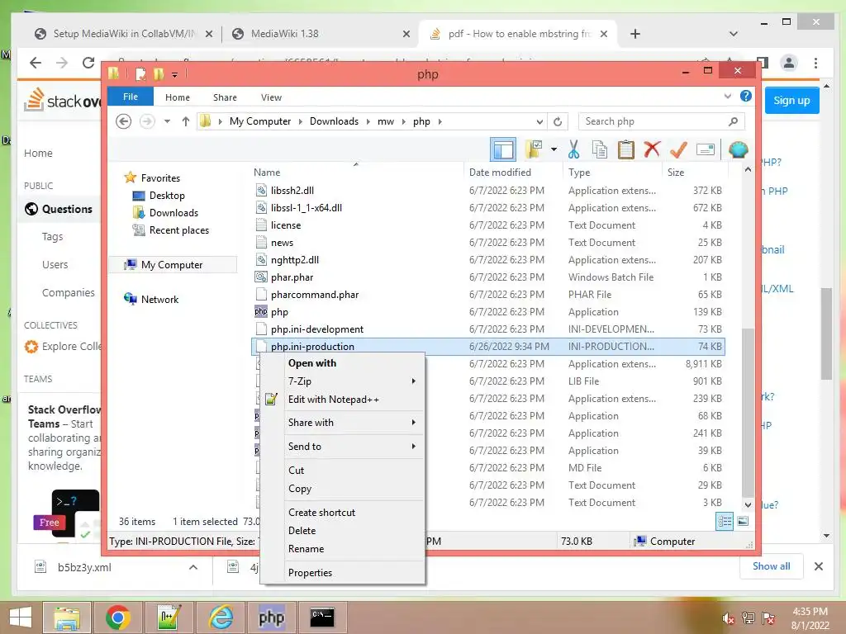The image size is (846, 634).
Task: Click the new folder toolbar icon
Action: pyautogui.click(x=534, y=149)
